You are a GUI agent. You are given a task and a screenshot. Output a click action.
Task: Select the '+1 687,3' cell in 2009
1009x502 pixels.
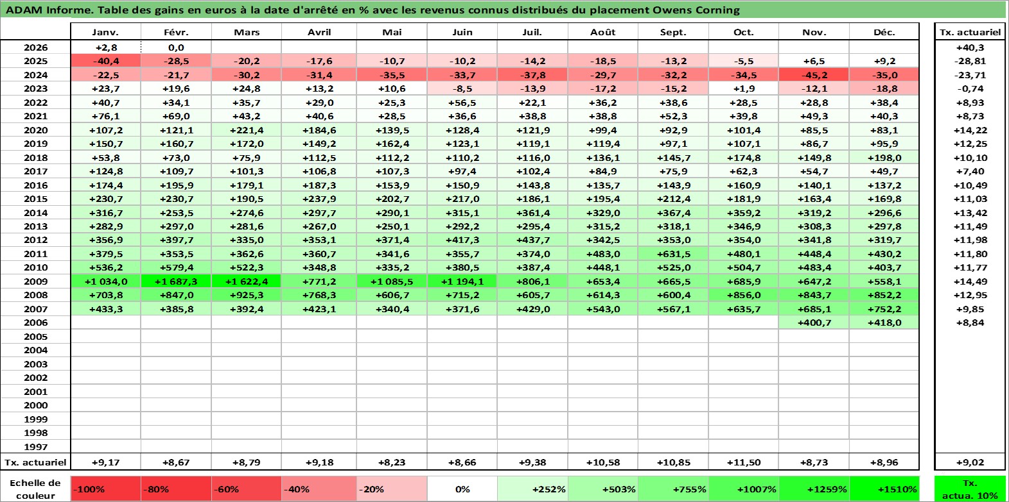pyautogui.click(x=176, y=281)
